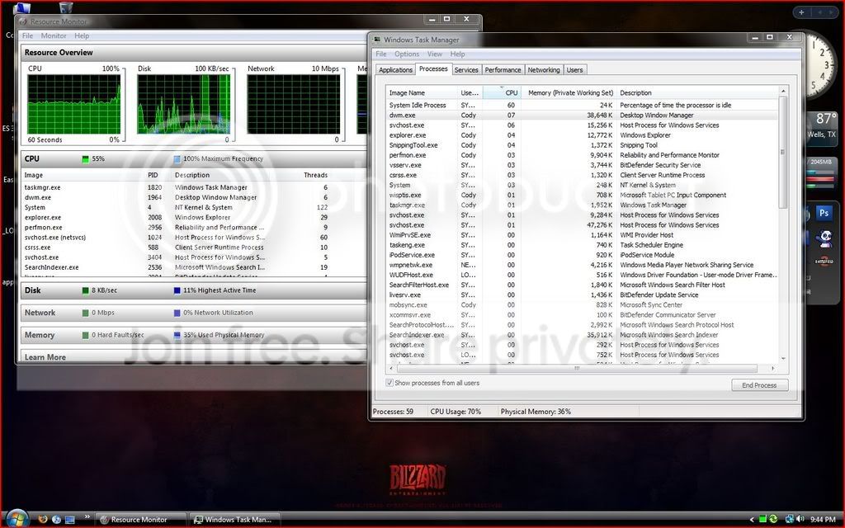The image size is (845, 528).
Task: Click the volume speaker tray icon
Action: click(x=800, y=520)
